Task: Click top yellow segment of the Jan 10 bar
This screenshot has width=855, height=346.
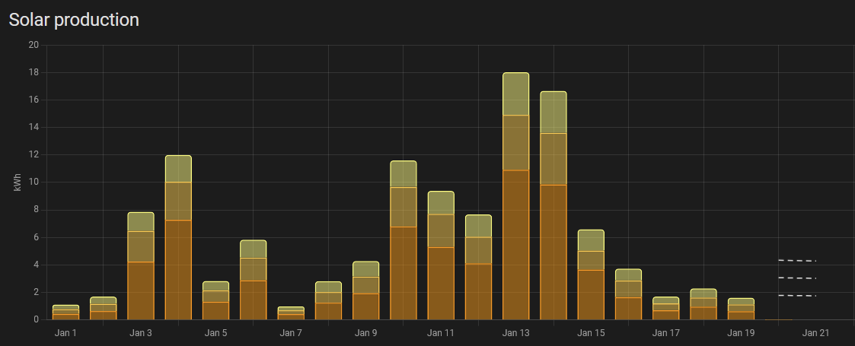Action: 404,174
